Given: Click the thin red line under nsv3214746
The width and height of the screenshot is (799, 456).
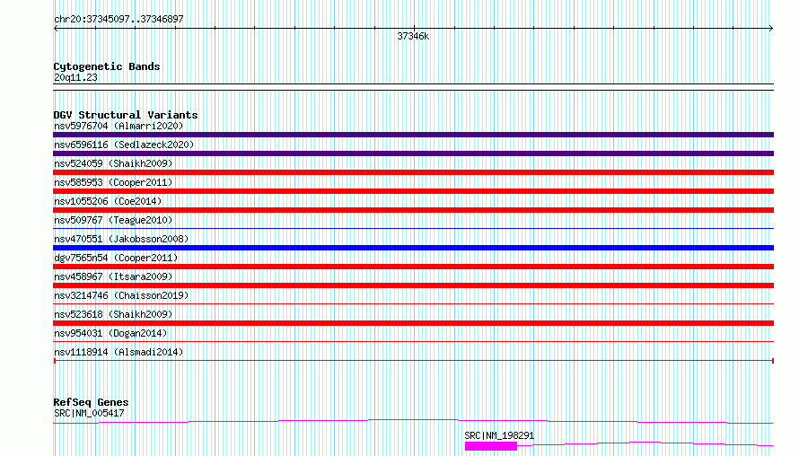Looking at the screenshot, I should (x=413, y=303).
